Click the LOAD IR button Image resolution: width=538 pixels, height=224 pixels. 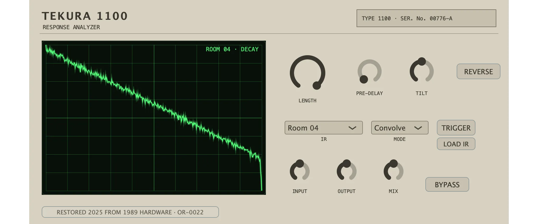(x=456, y=144)
